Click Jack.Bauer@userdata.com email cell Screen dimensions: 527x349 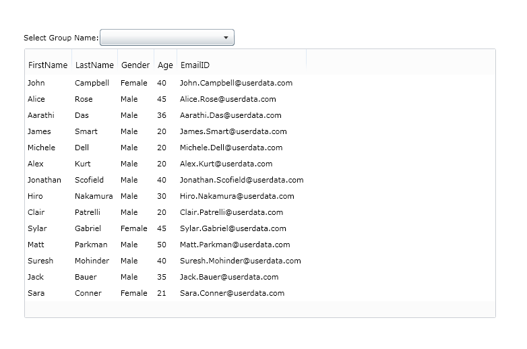[x=229, y=276]
